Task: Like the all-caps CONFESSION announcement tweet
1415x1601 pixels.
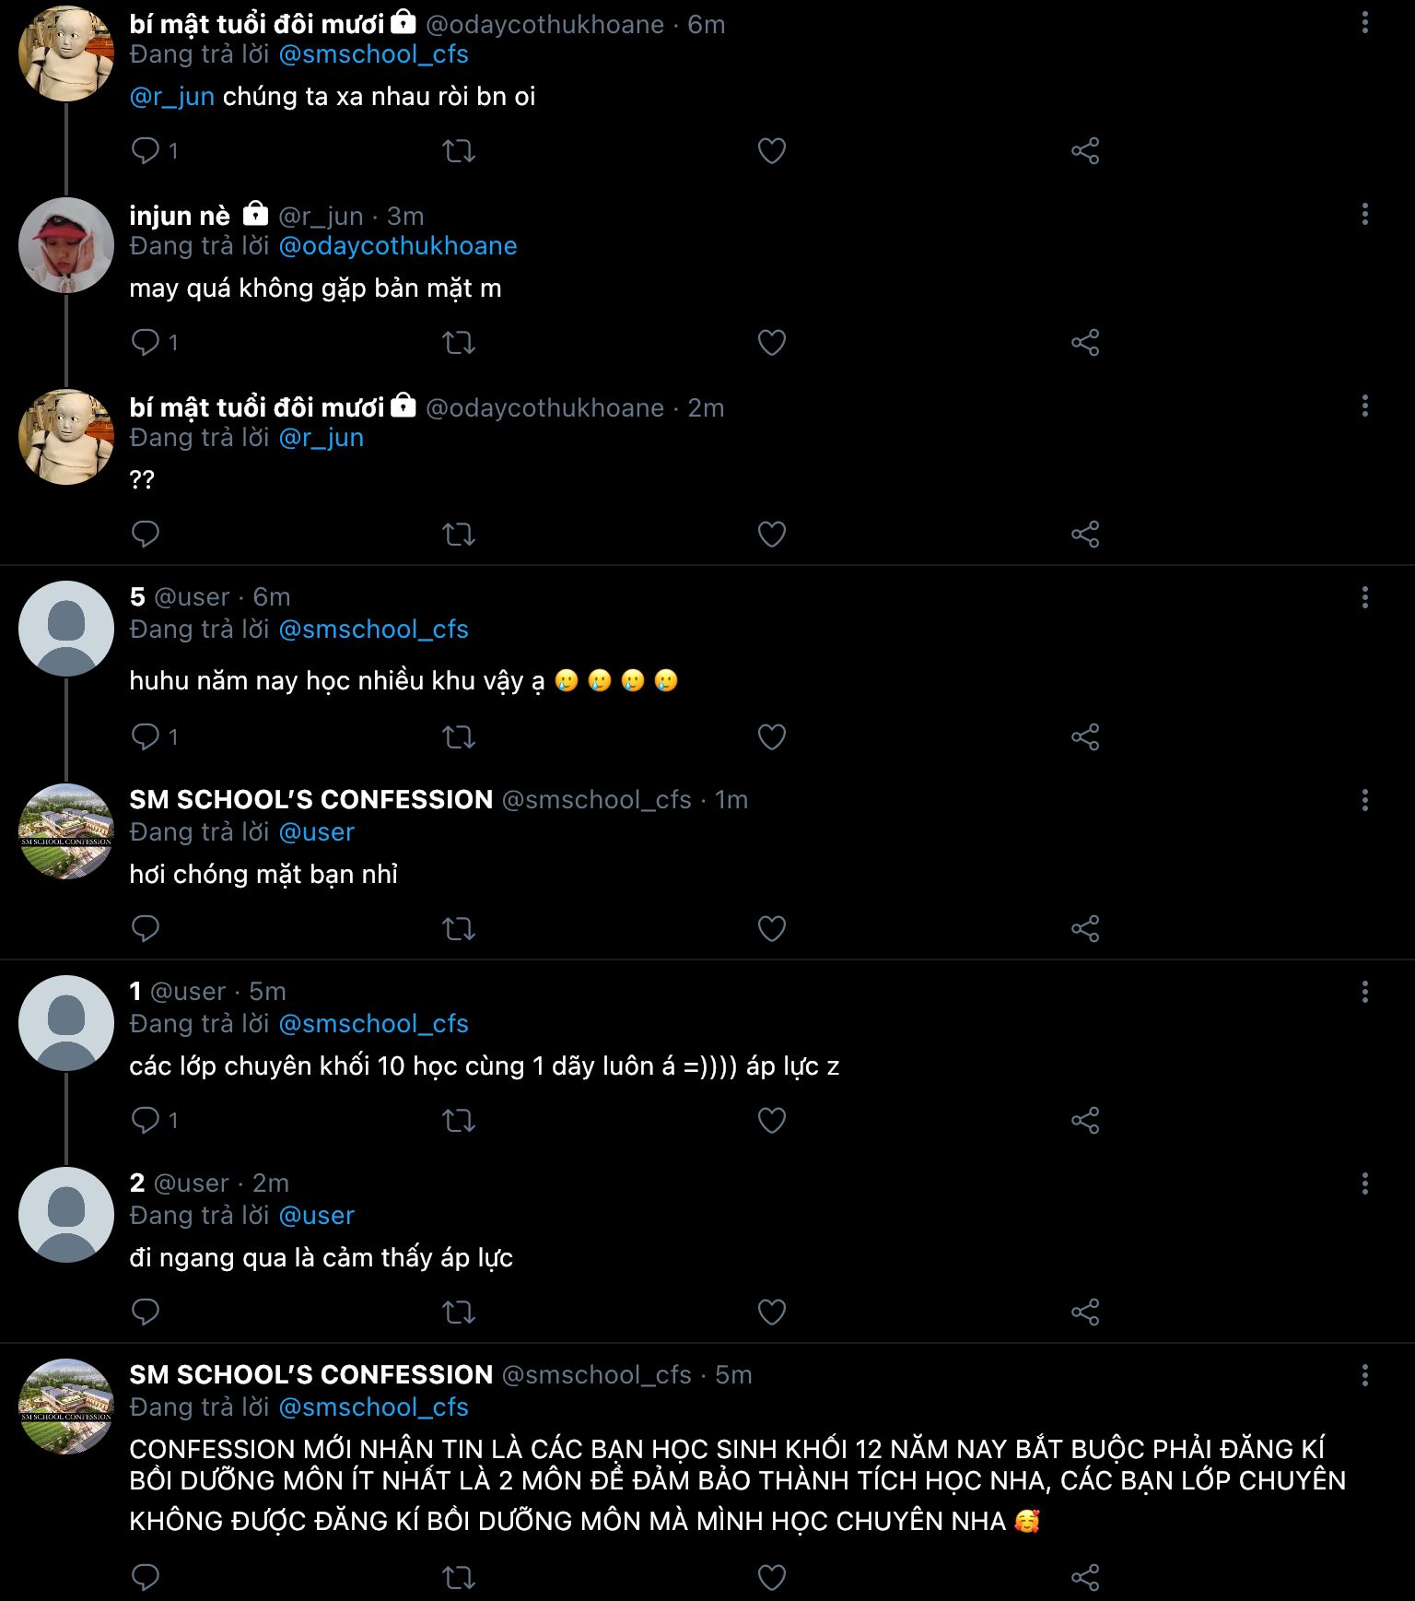Action: click(x=771, y=1577)
